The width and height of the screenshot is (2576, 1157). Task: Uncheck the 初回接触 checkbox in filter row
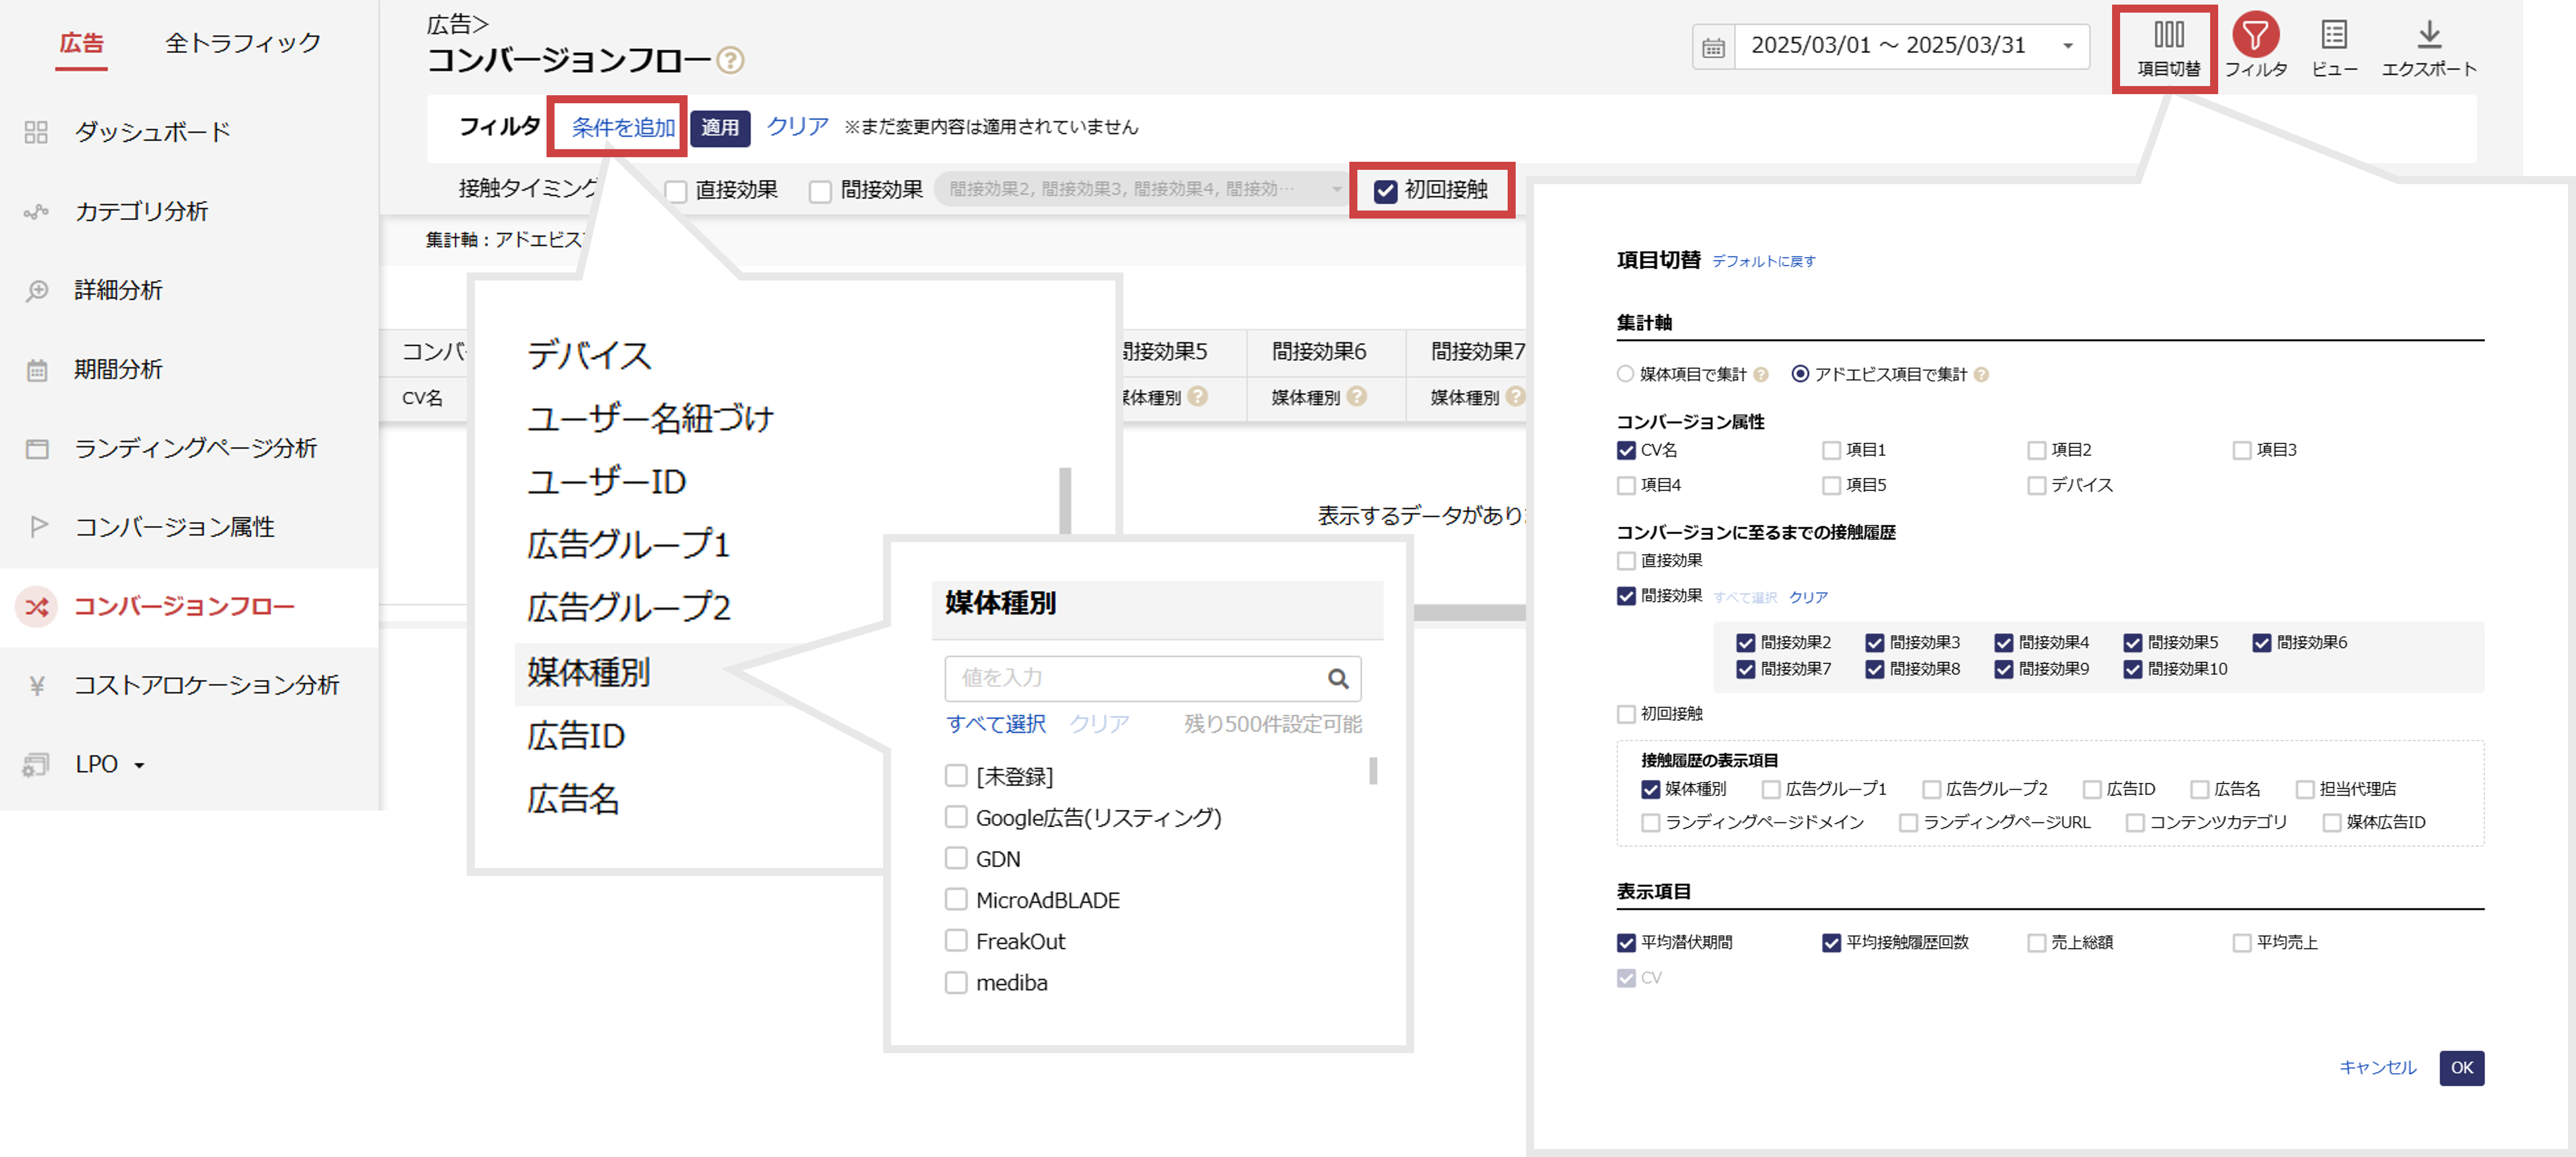(x=1385, y=191)
